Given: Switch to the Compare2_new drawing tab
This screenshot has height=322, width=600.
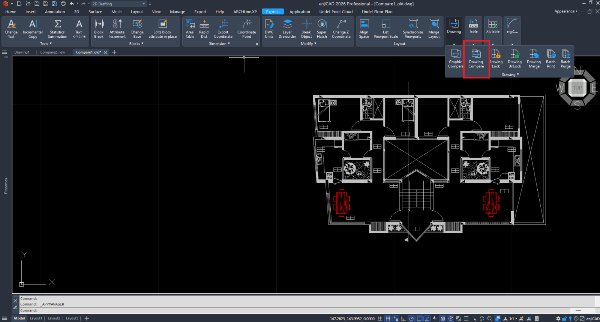Looking at the screenshot, I should [52, 52].
